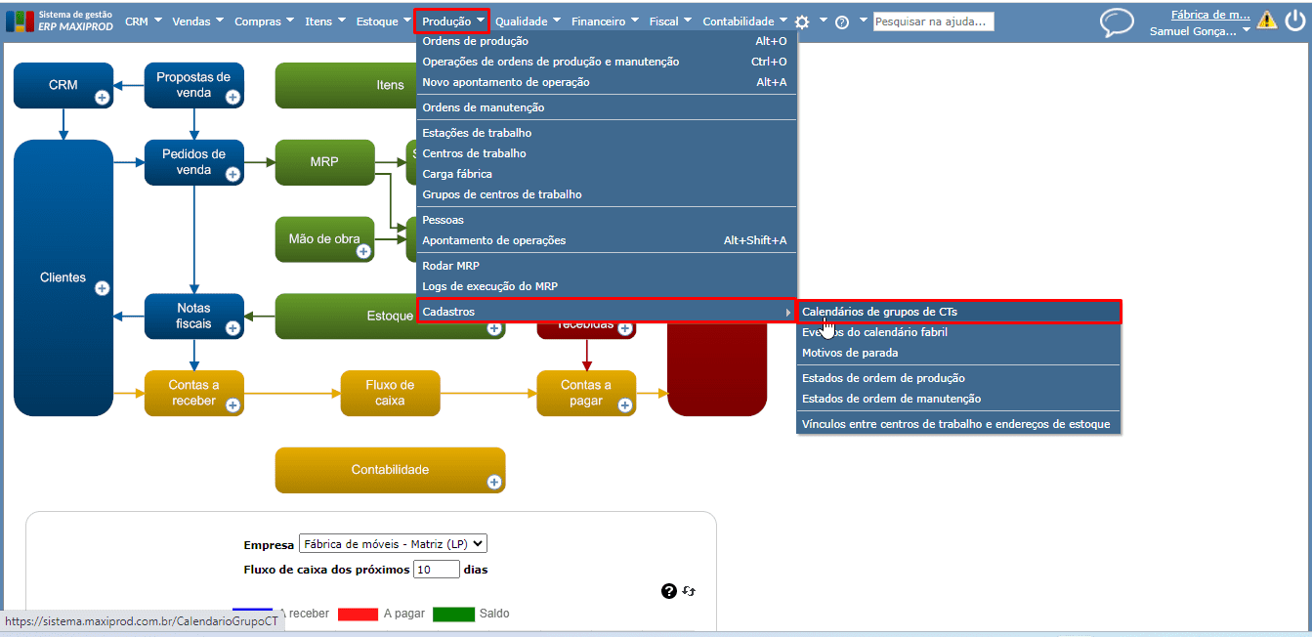Open the Vendas menu dropdown
Viewport: 1312px width, 637px height.
pos(197,21)
